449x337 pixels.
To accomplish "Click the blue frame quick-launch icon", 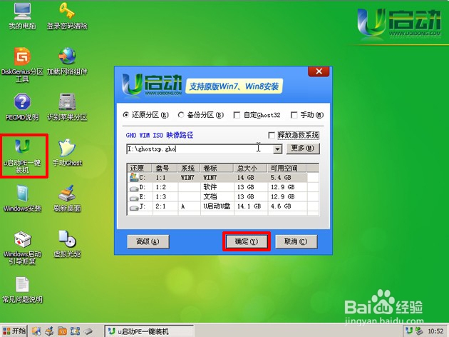I will tap(75, 331).
